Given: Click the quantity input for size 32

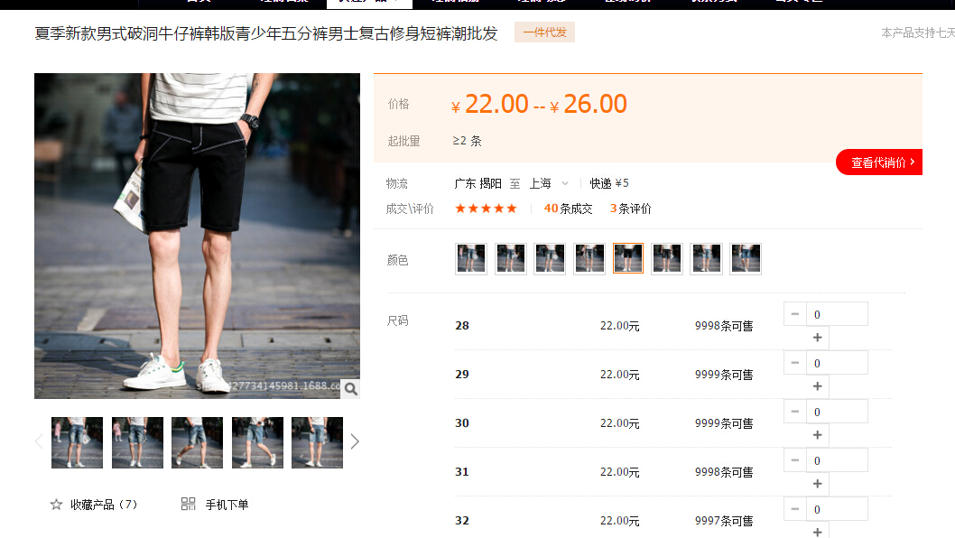Looking at the screenshot, I should pyautogui.click(x=836, y=509).
